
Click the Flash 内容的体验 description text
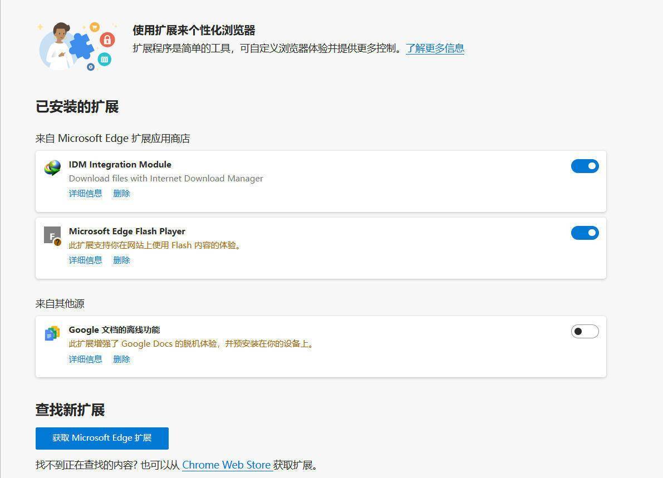point(155,245)
